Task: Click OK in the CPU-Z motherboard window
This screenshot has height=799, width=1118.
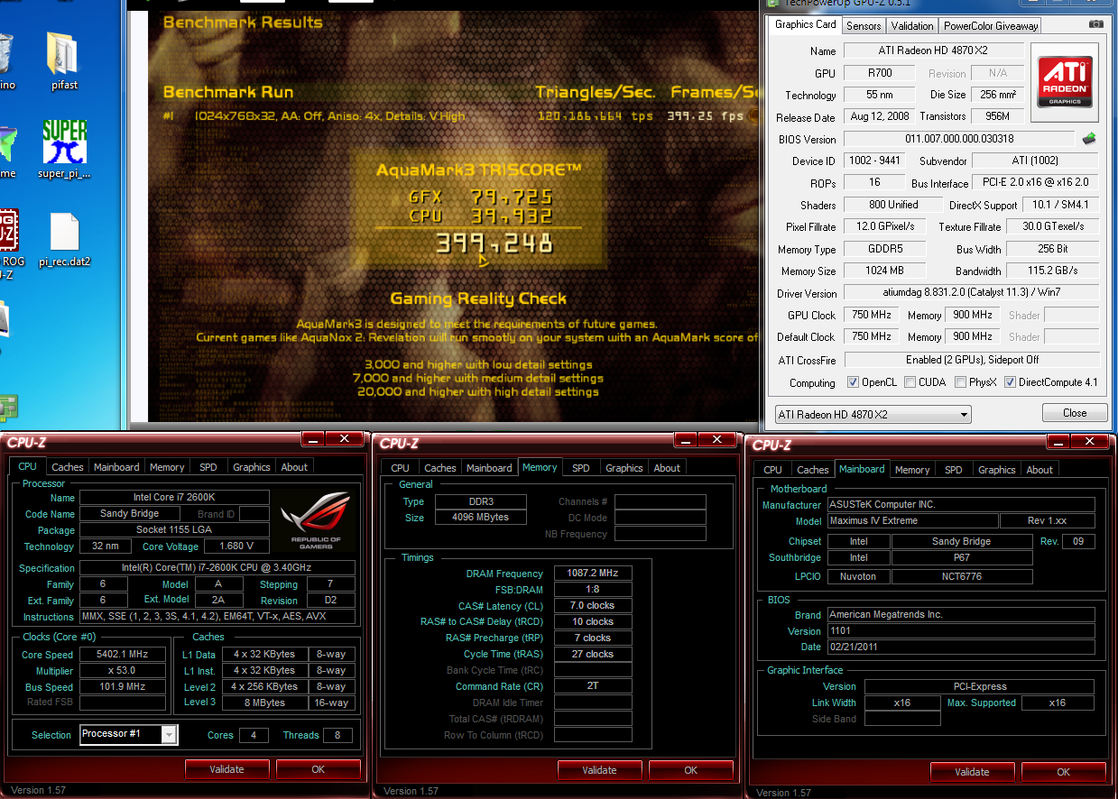Action: [1063, 772]
